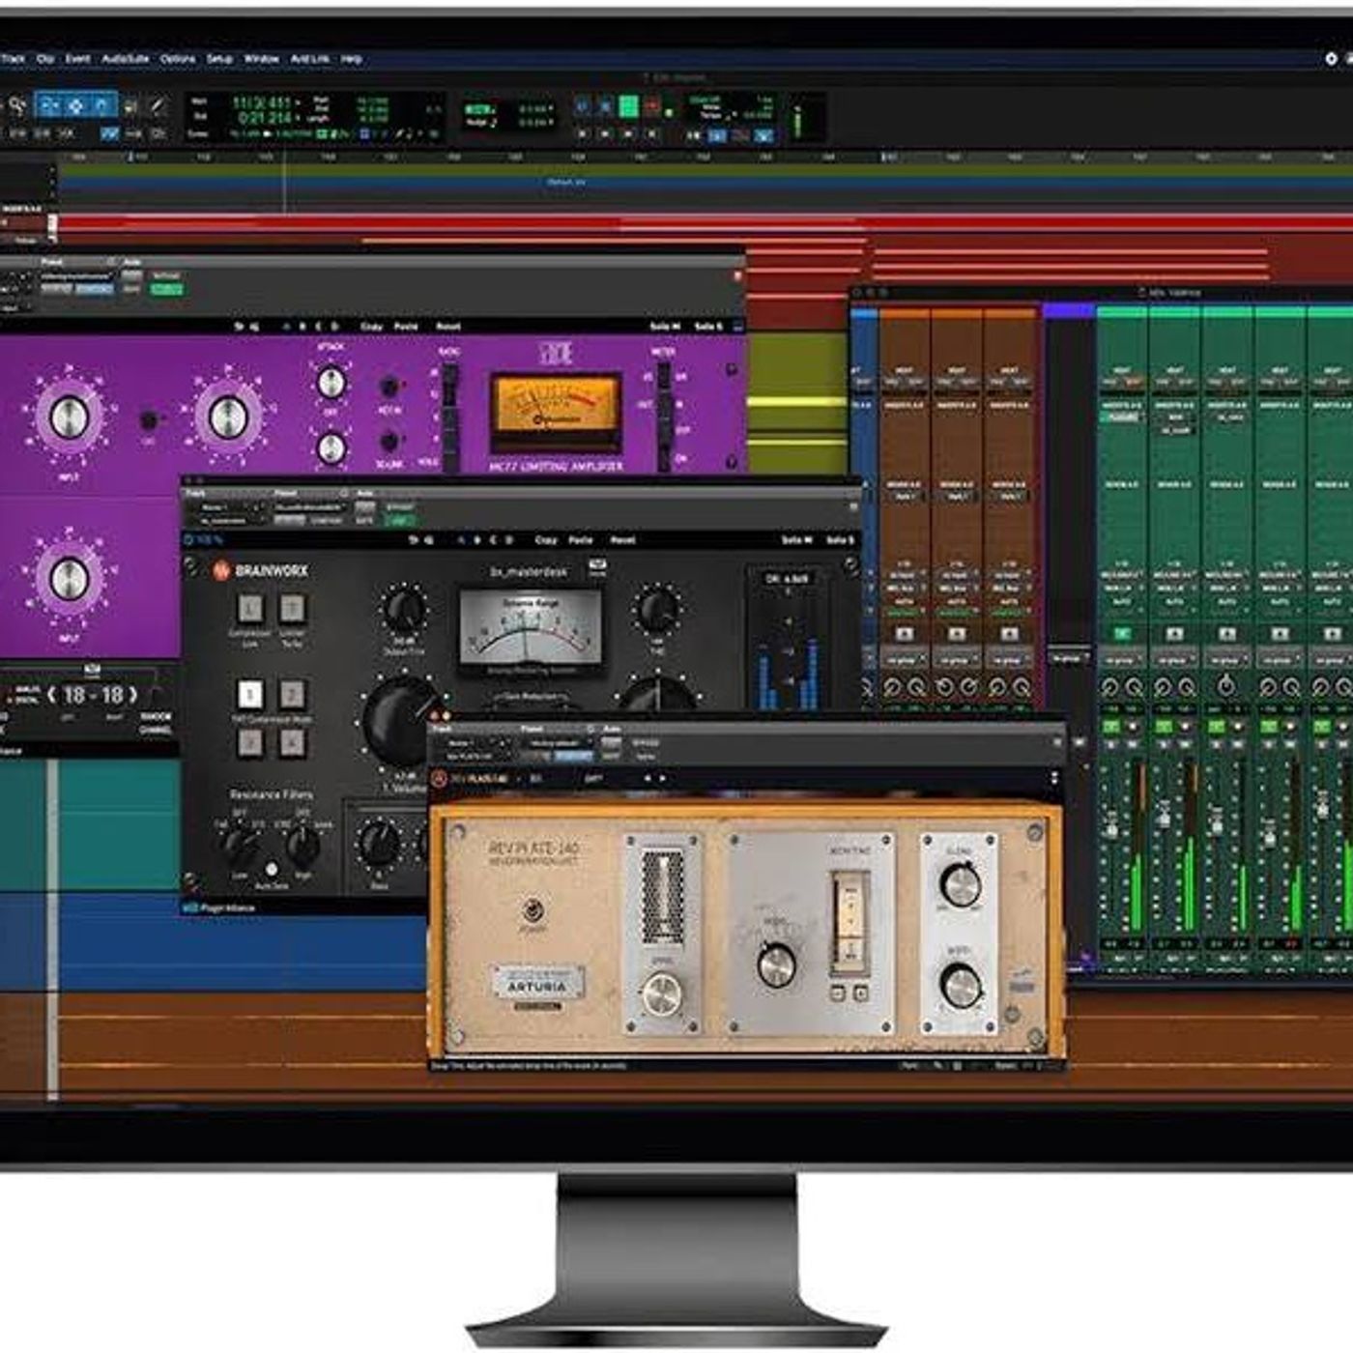1353x1353 pixels.
Task: Select the Pencil tool in the toolbar
Action: 157,105
